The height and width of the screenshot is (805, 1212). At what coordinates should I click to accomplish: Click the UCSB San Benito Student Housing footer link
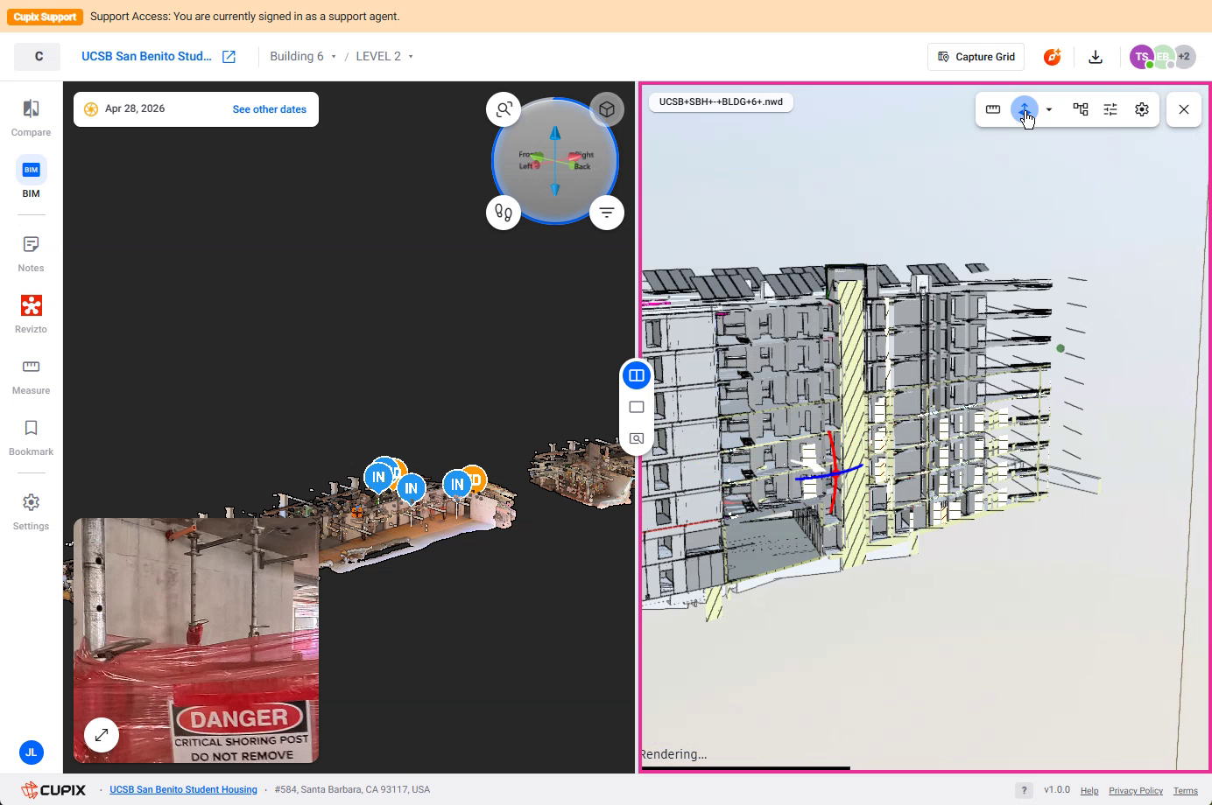tap(183, 789)
